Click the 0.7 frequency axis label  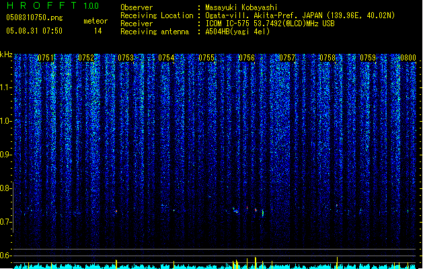click(x=5, y=222)
